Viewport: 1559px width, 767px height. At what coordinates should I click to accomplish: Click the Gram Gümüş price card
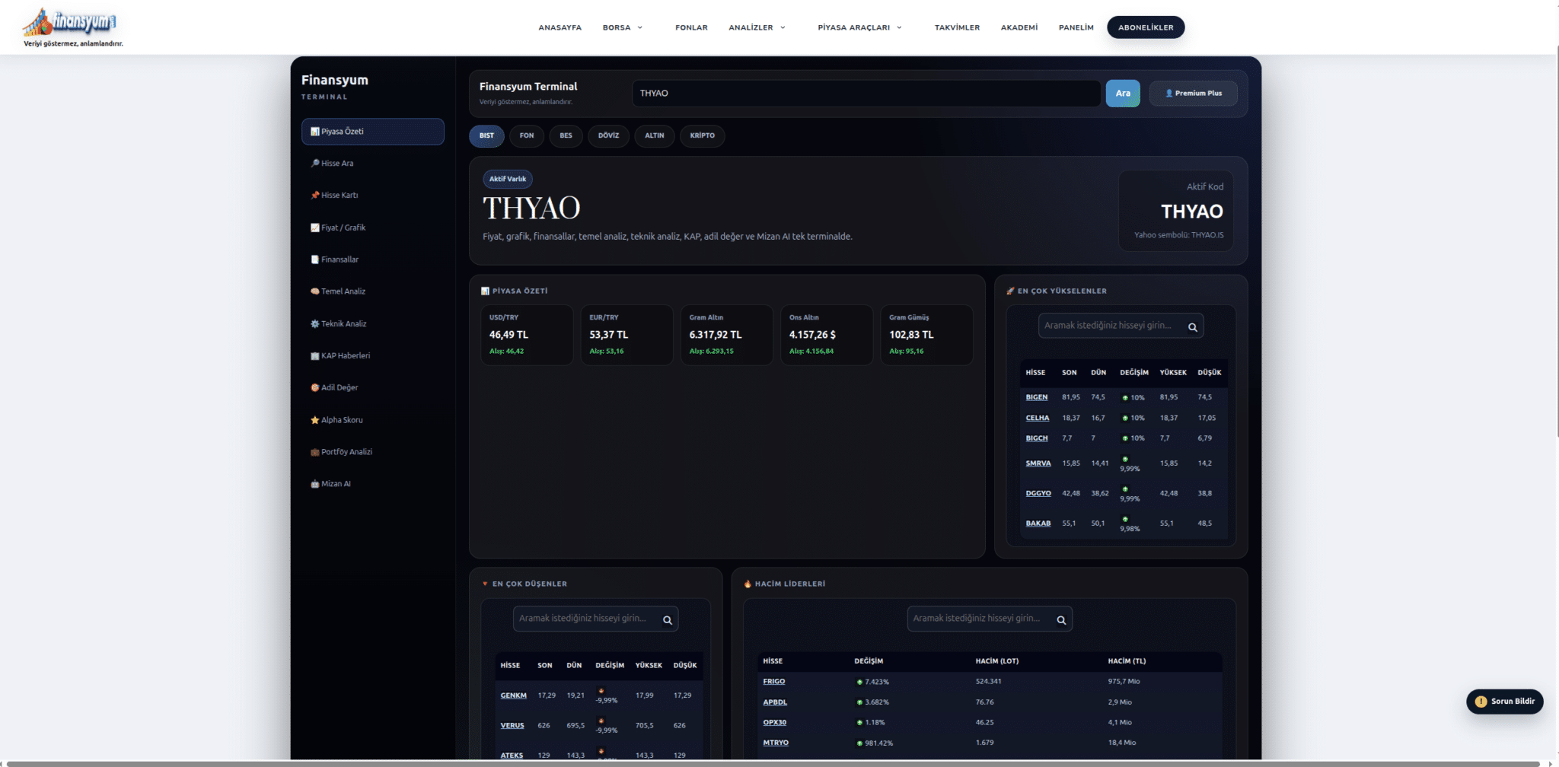tap(926, 335)
